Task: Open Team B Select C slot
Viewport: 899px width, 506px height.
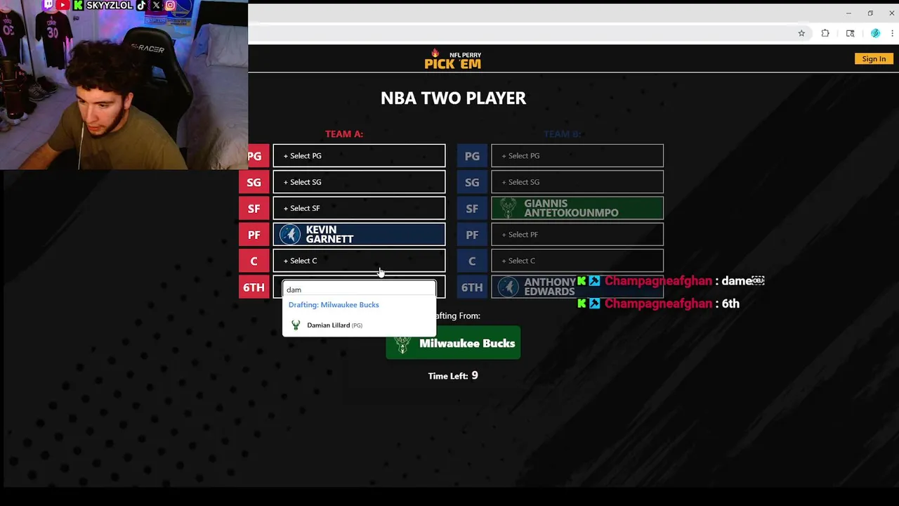Action: tap(577, 261)
